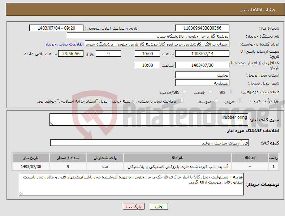Click the price validity time 10:00 field

147,65
